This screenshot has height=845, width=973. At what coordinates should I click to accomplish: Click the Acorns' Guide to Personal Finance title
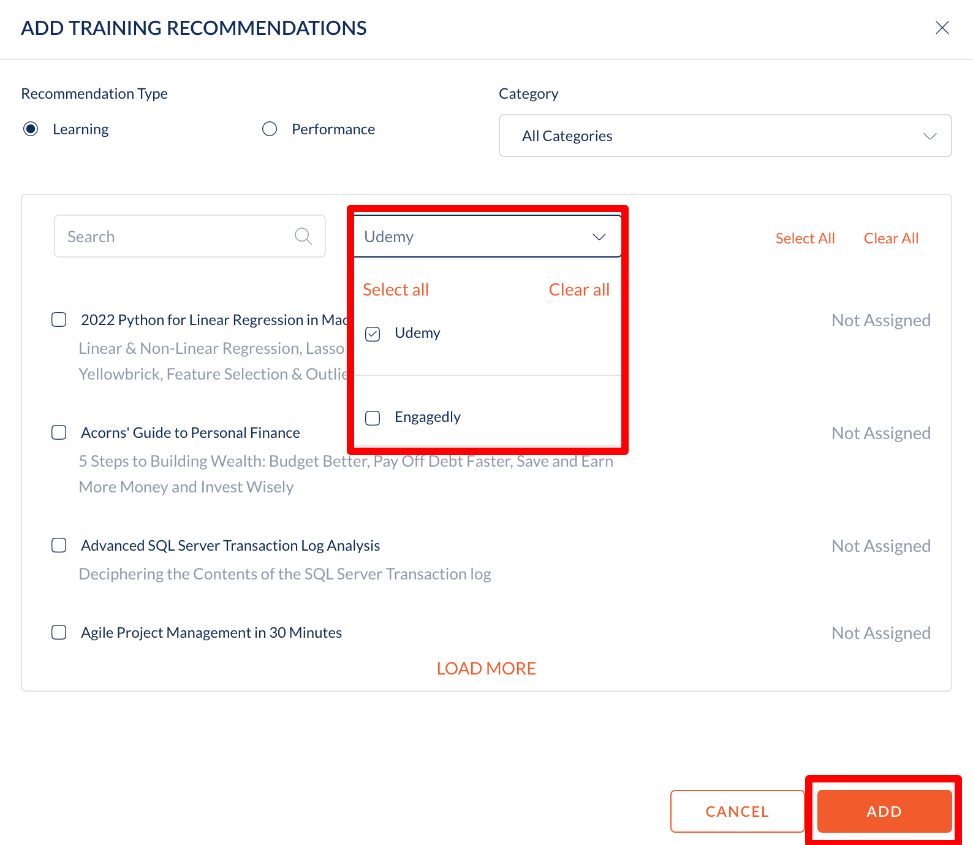click(191, 432)
